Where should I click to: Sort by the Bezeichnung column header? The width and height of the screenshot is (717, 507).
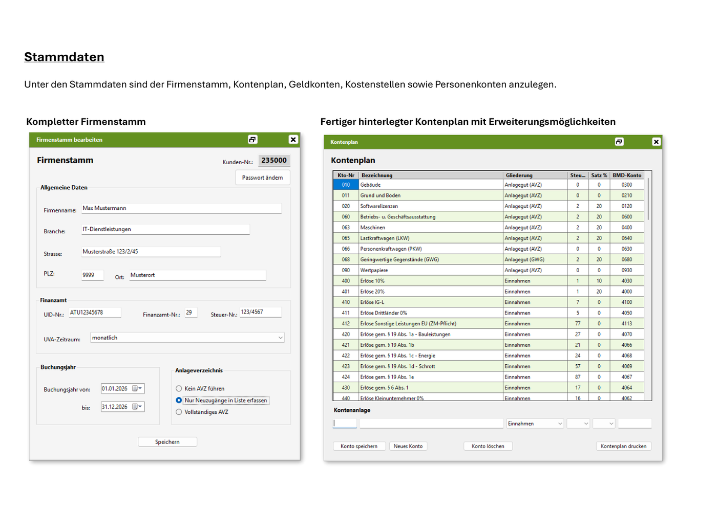pyautogui.click(x=431, y=175)
